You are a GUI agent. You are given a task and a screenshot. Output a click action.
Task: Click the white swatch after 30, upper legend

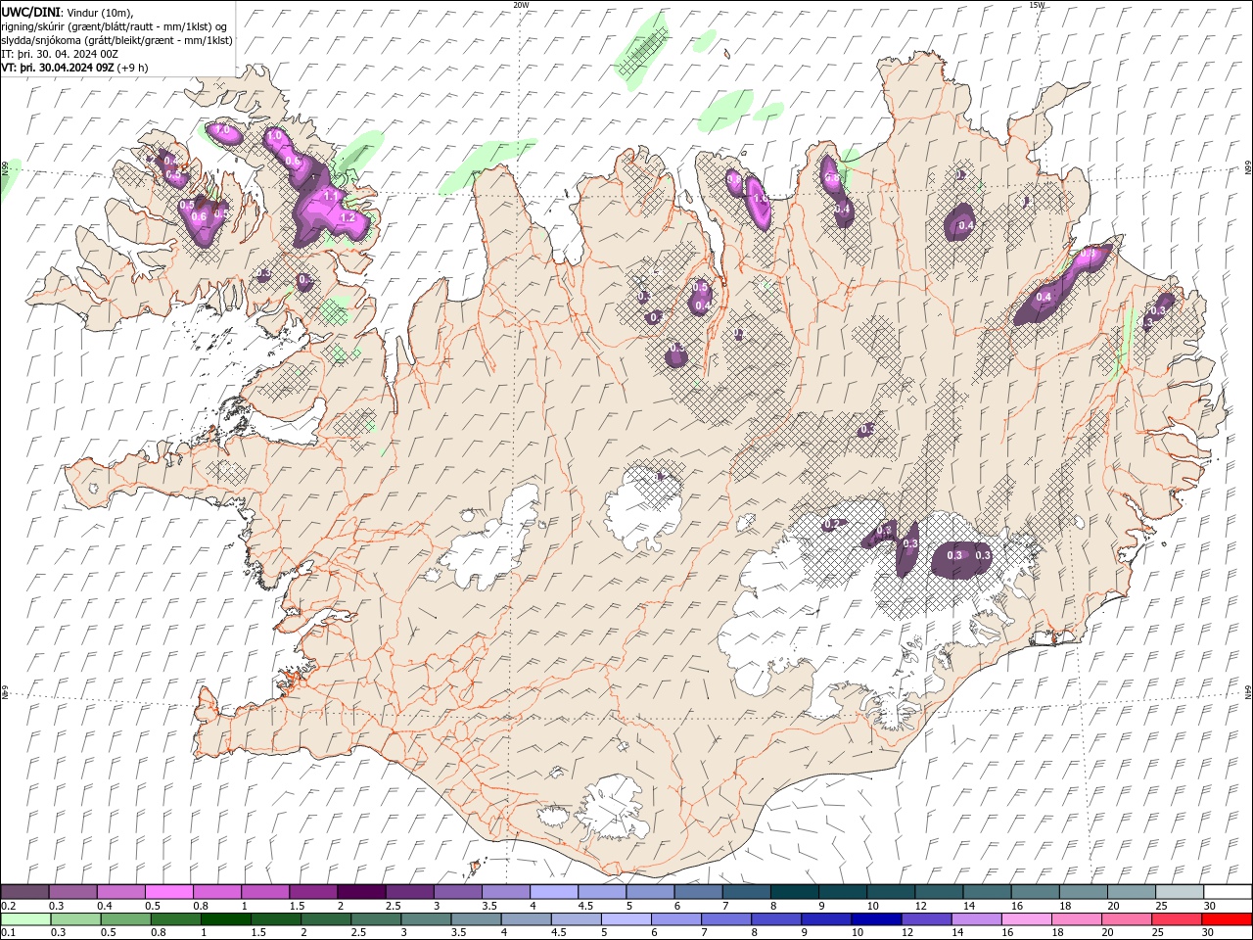(x=1228, y=892)
